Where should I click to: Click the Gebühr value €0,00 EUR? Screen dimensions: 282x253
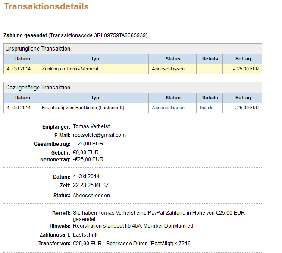[86, 152]
